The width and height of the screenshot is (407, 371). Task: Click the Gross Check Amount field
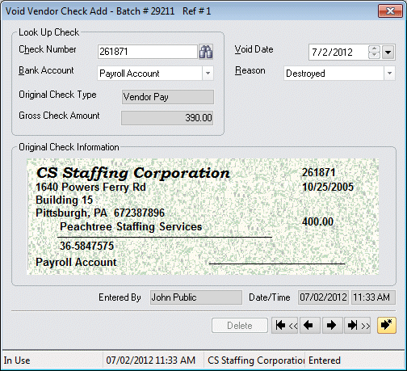pyautogui.click(x=167, y=118)
